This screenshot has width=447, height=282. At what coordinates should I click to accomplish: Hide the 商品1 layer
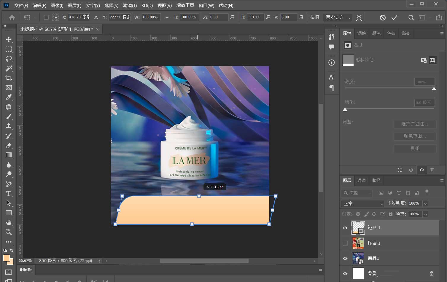345,258
